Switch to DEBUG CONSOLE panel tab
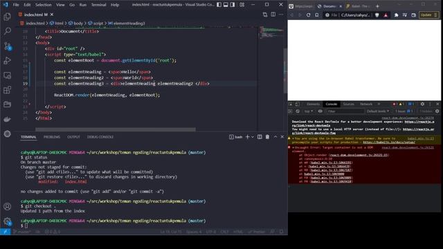 click(100, 137)
